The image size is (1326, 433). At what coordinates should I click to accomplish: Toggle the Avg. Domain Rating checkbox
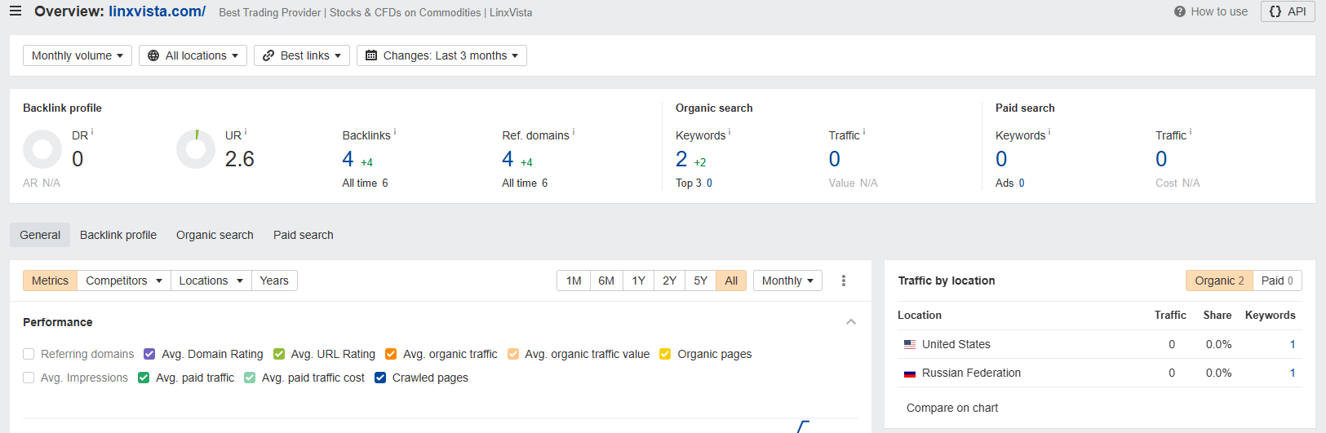click(149, 354)
